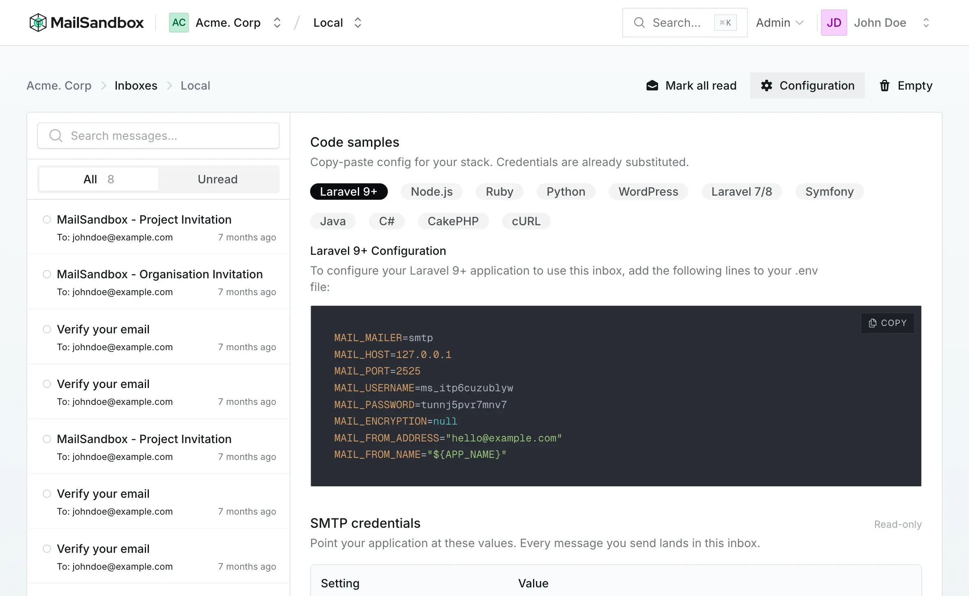969x596 pixels.
Task: Click the Empty inbox button
Action: (x=906, y=85)
